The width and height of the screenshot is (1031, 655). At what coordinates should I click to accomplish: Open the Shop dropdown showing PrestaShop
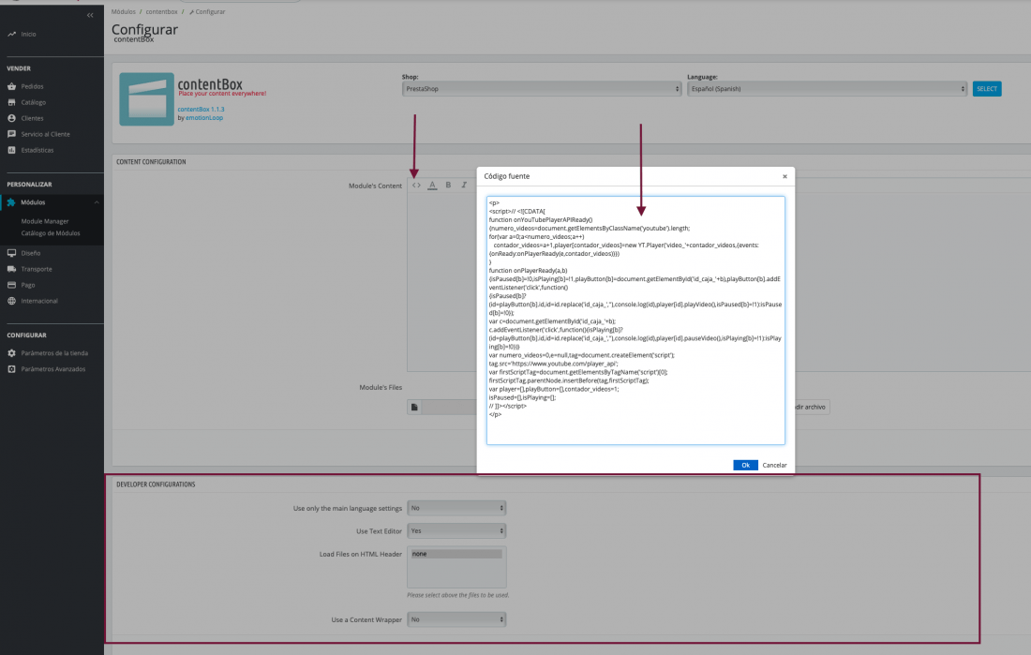click(x=542, y=89)
